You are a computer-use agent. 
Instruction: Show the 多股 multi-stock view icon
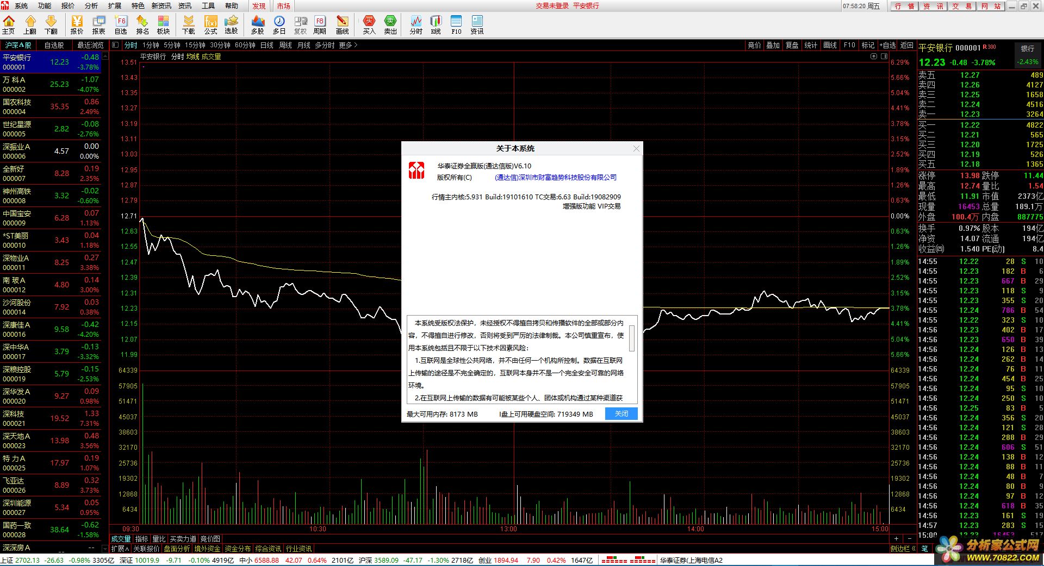(258, 25)
